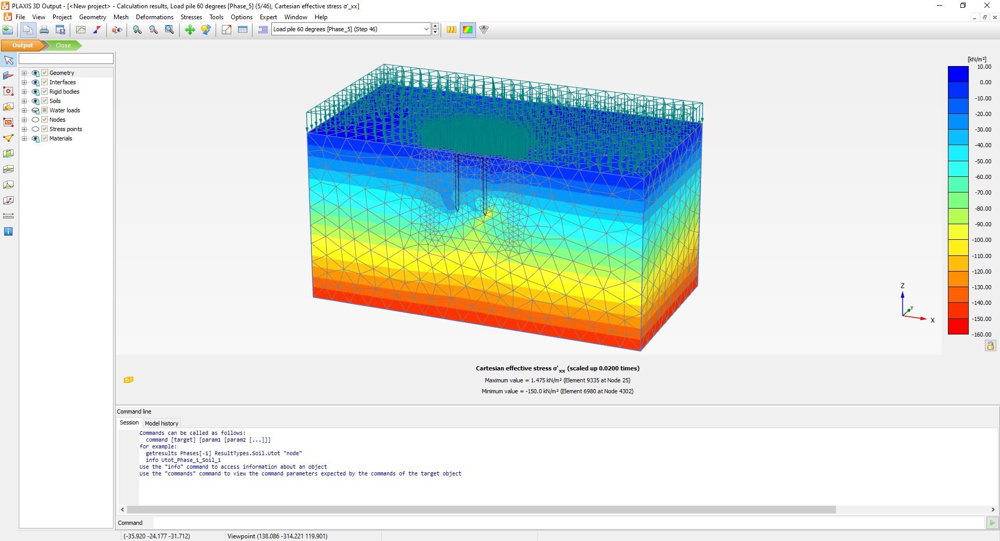Select the arrow selection pointer tool
This screenshot has width=1000, height=541.
tap(8, 60)
